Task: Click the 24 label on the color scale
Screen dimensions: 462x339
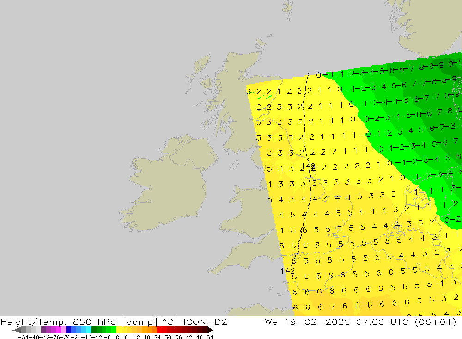Action: [158, 337]
